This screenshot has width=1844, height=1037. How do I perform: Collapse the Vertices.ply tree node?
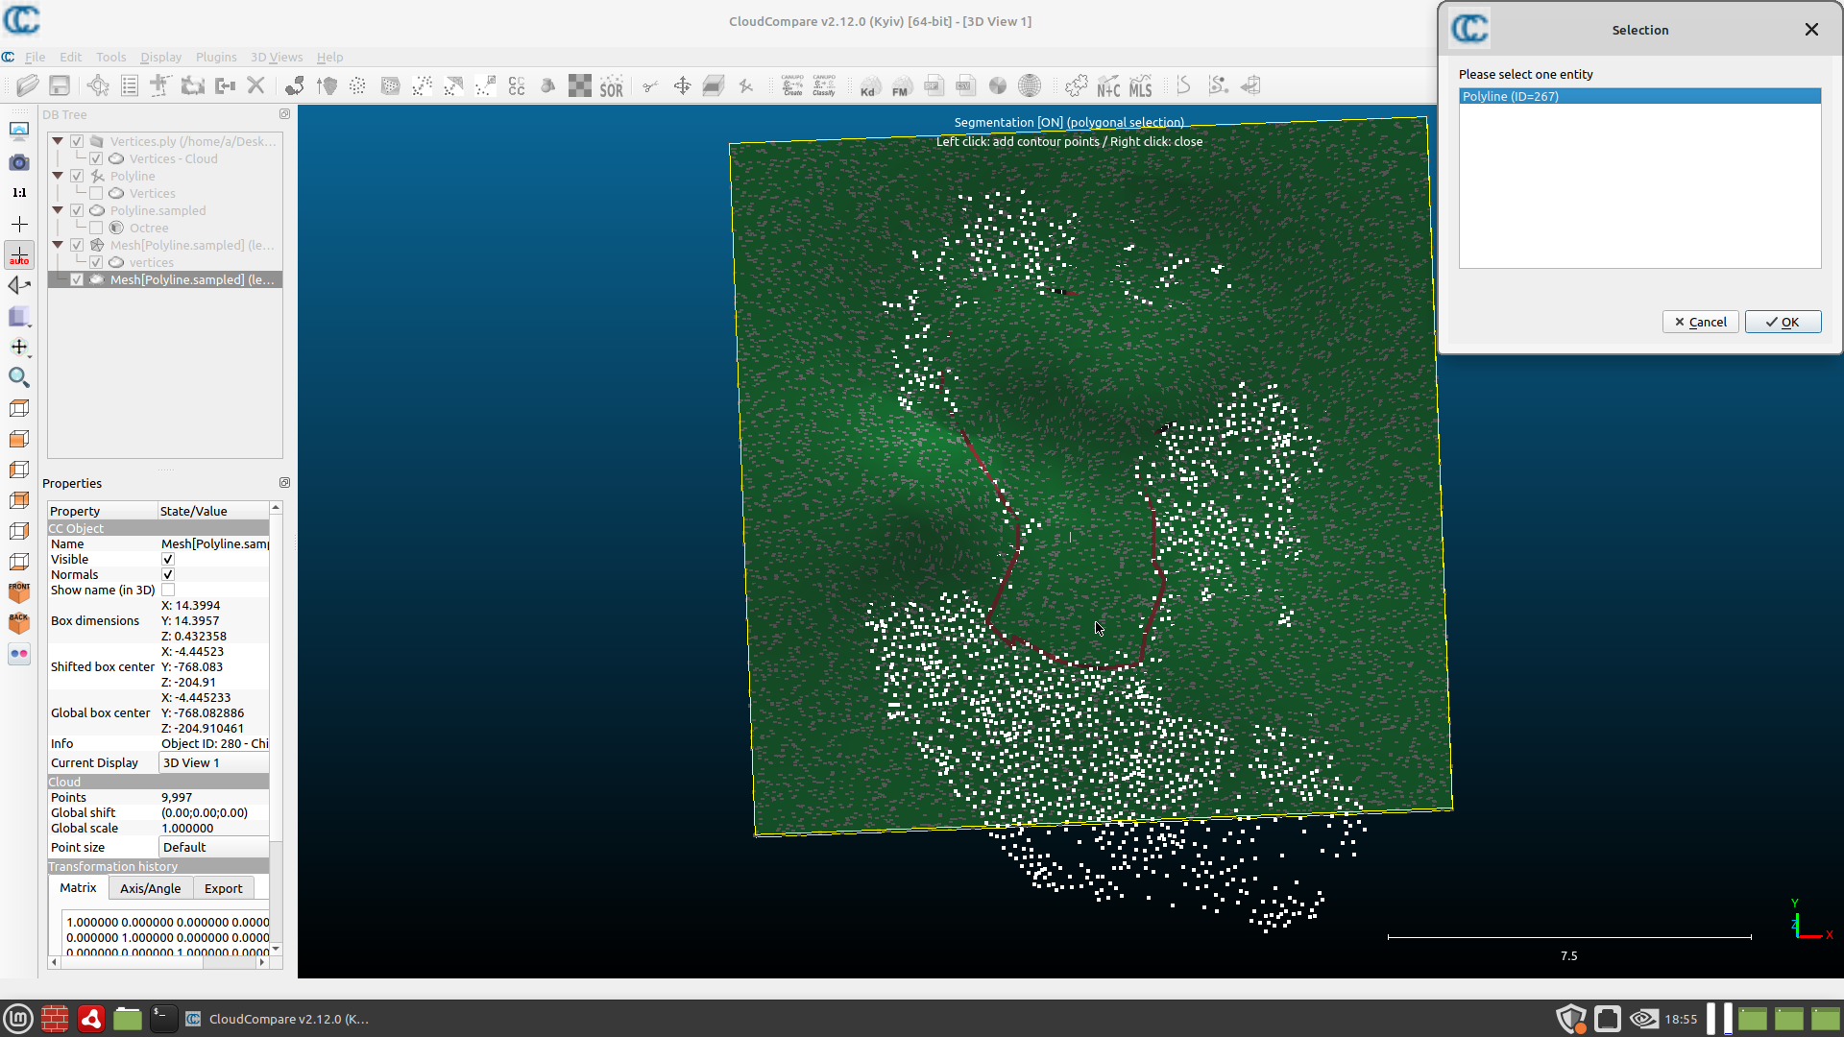(x=58, y=141)
